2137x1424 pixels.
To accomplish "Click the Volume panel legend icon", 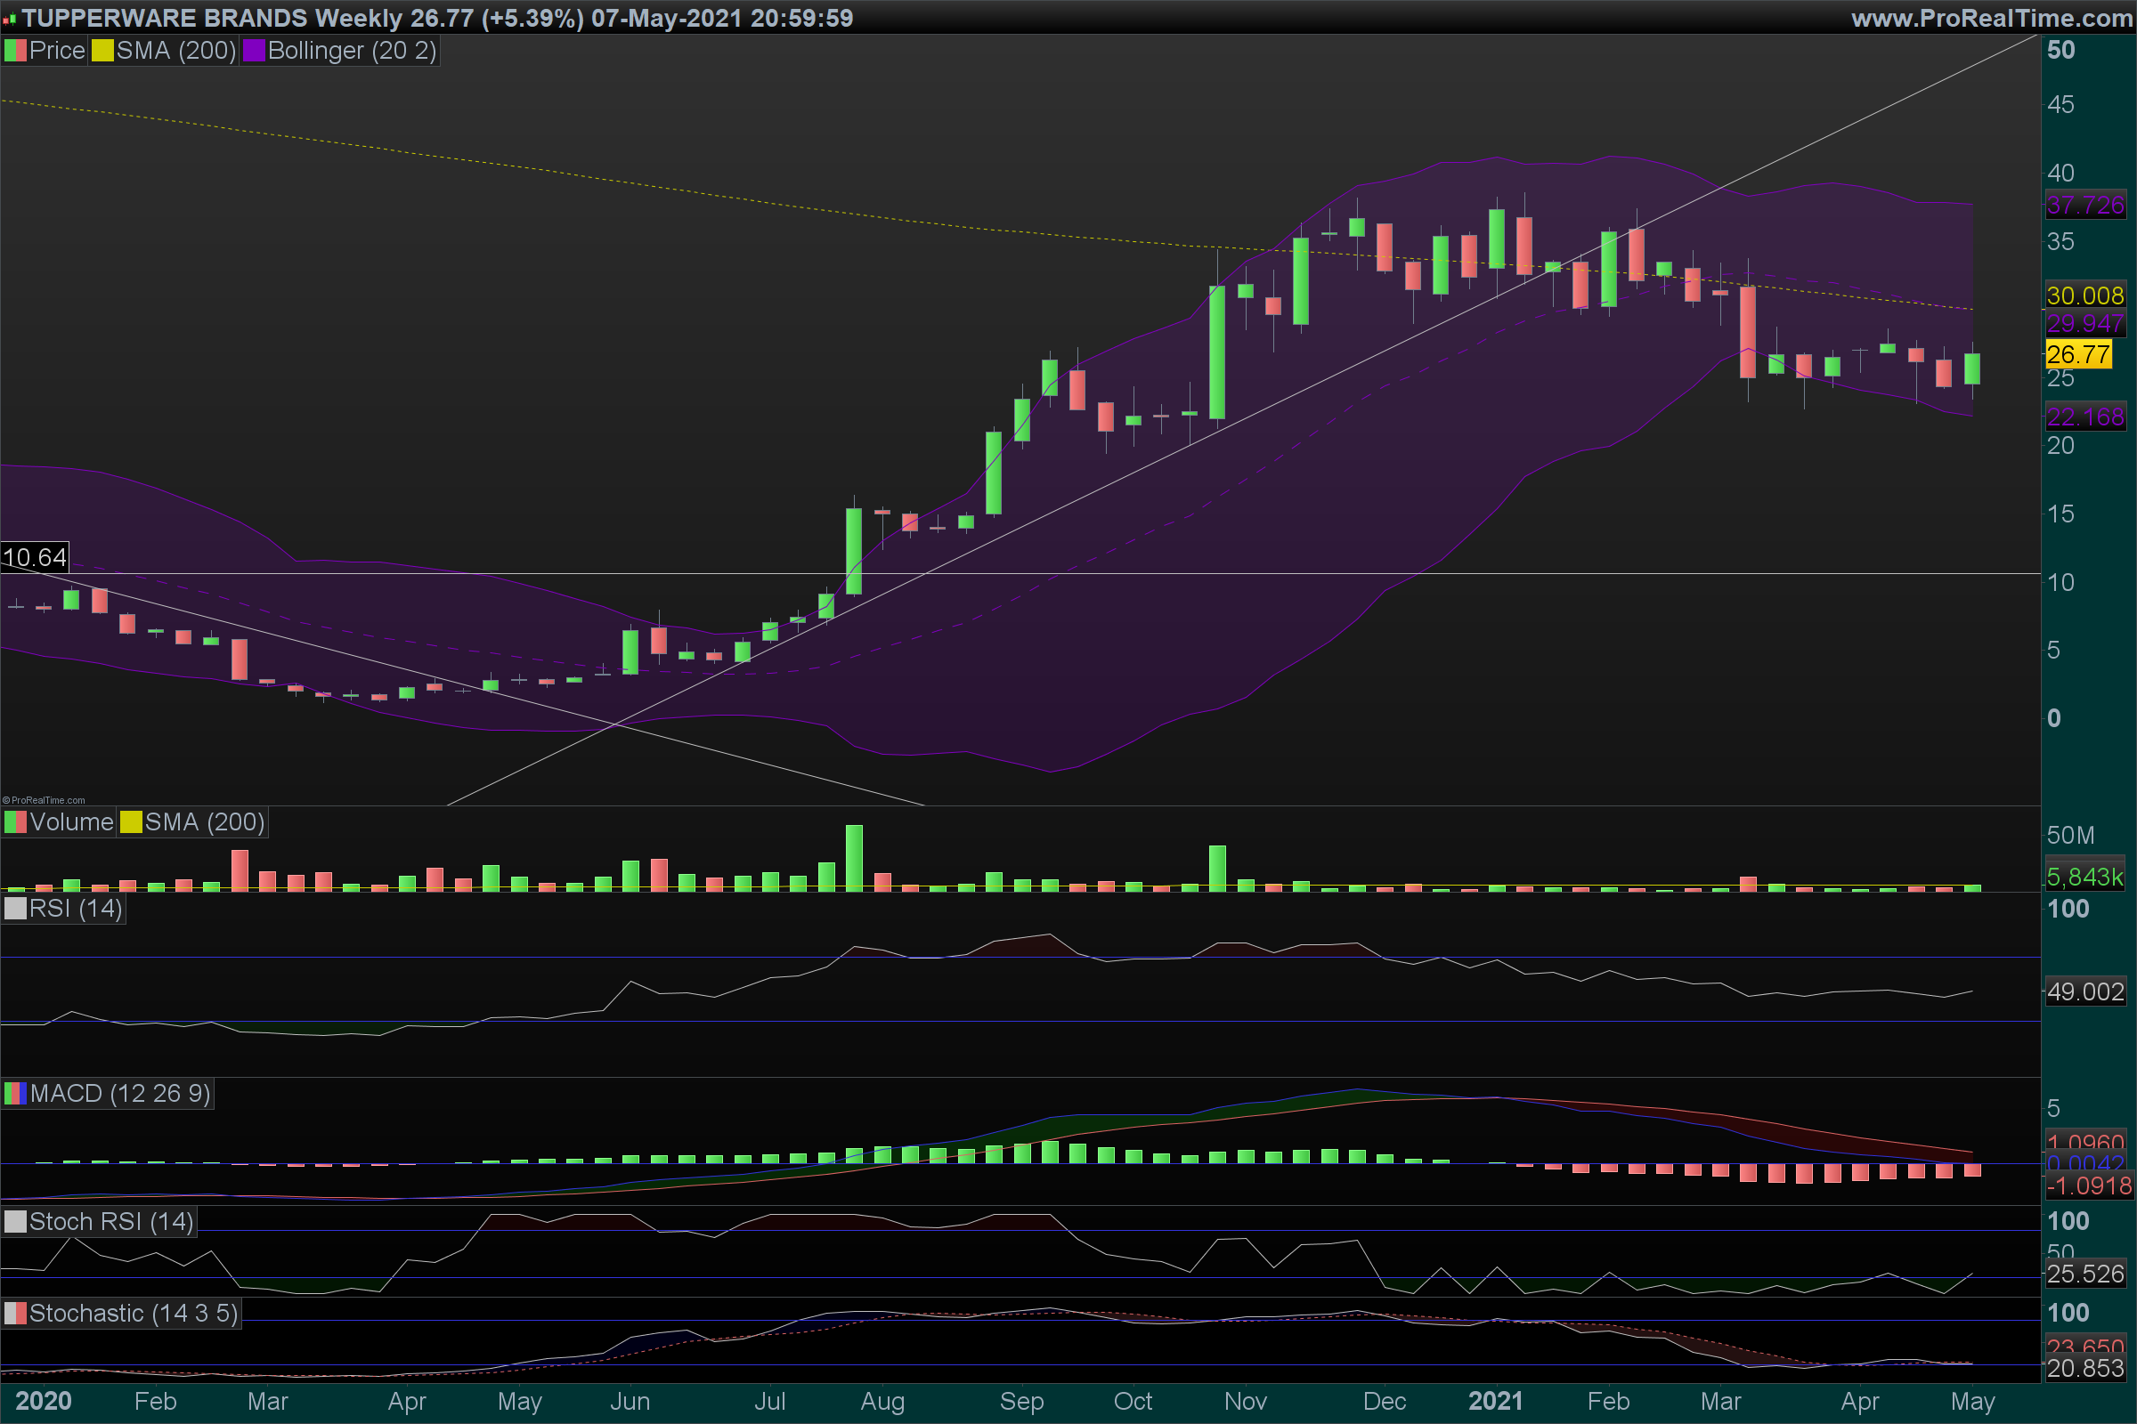I will tap(15, 822).
